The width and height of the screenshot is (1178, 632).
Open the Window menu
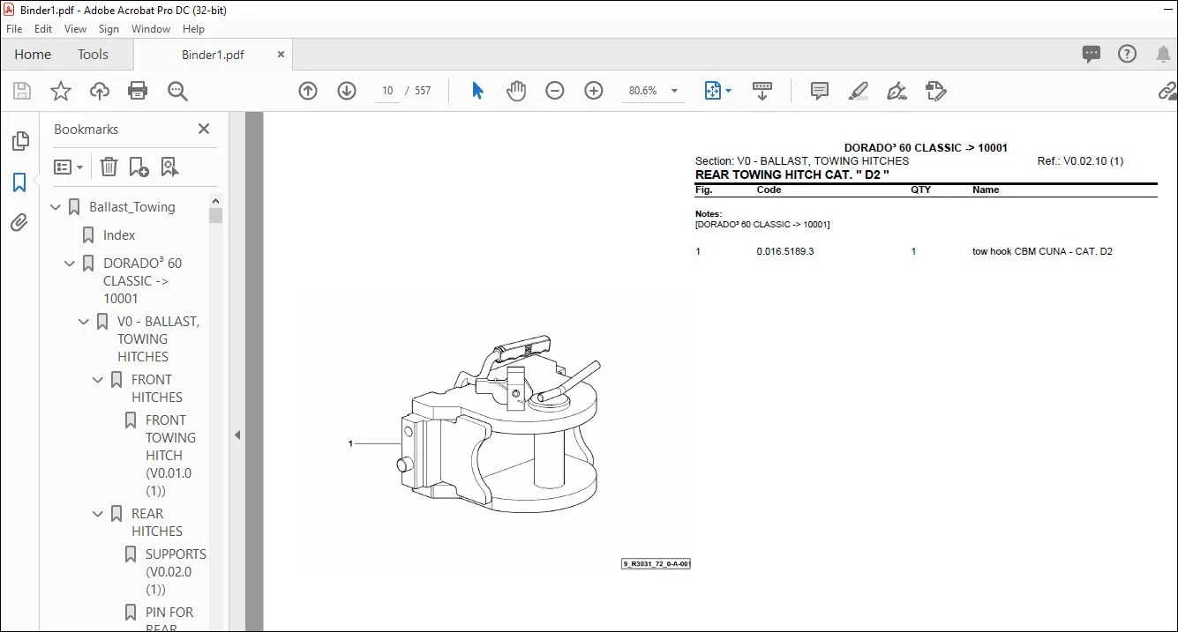pyautogui.click(x=151, y=29)
